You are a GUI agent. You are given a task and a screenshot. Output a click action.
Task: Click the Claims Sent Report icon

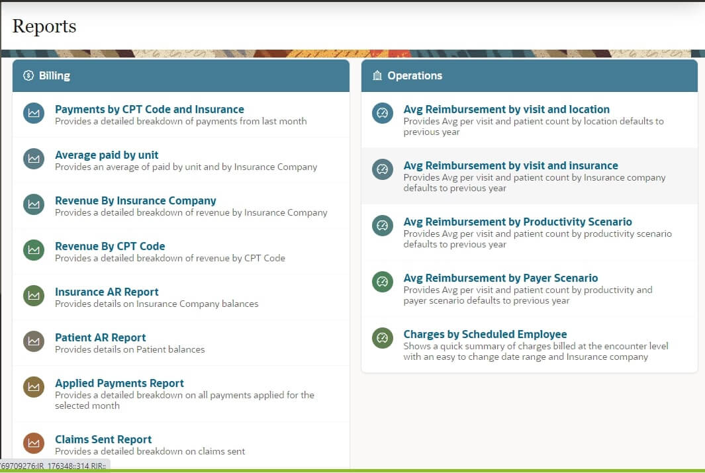point(33,443)
